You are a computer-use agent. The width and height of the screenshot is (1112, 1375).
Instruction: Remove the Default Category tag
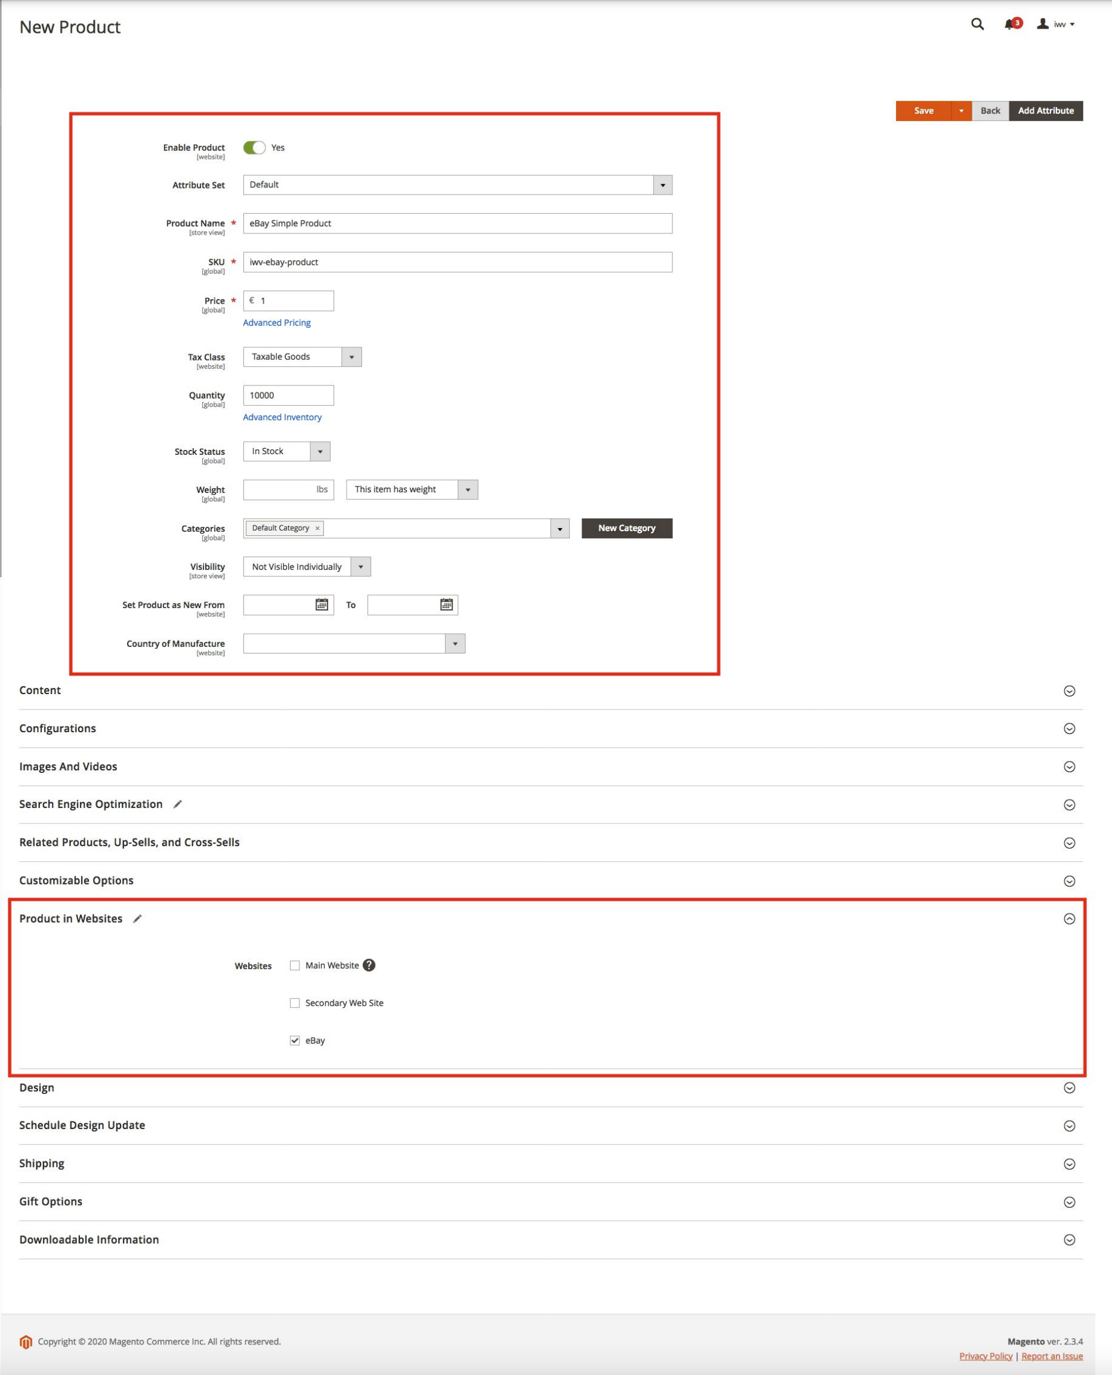[317, 529]
